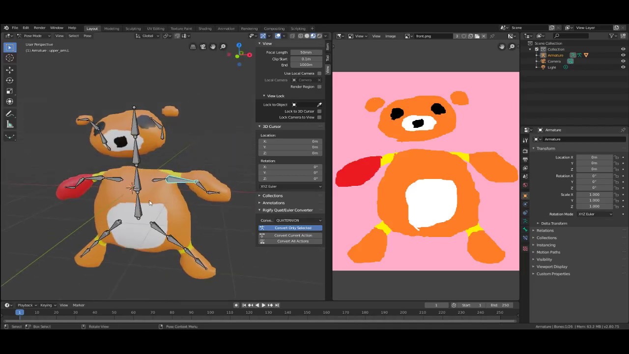The height and width of the screenshot is (354, 629).
Task: Expand the Collections panel in sidebar
Action: coord(272,196)
